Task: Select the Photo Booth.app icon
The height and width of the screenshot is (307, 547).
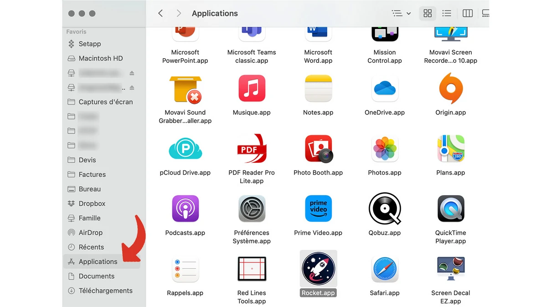Action: click(319, 149)
